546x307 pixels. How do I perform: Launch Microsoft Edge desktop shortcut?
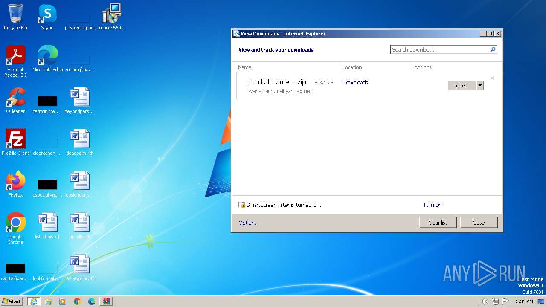[47, 59]
